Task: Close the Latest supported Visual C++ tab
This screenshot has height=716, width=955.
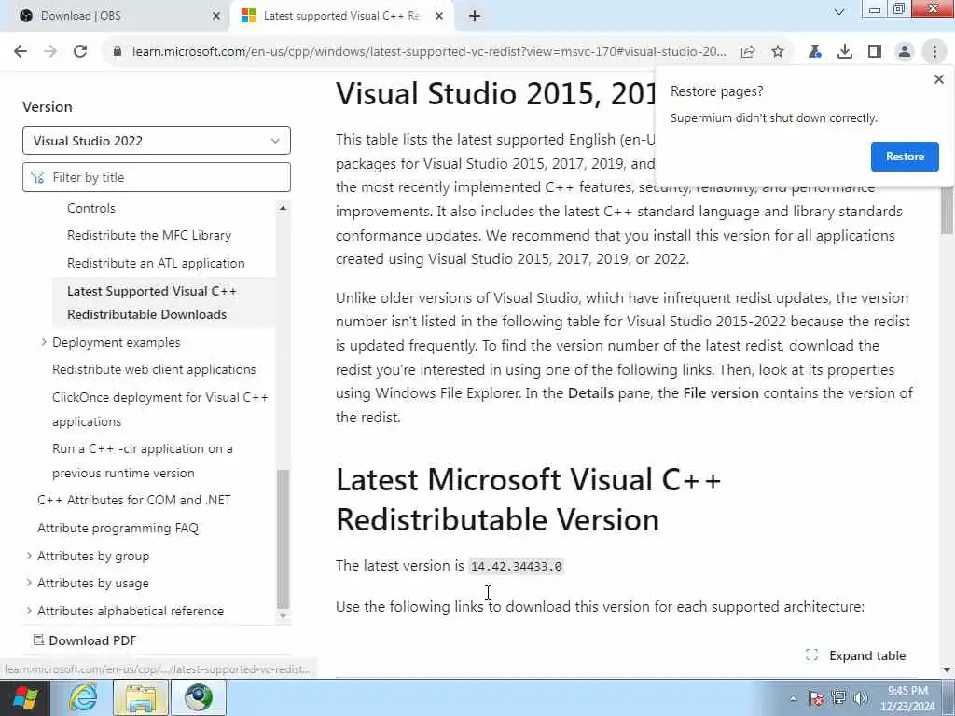Action: pyautogui.click(x=439, y=17)
